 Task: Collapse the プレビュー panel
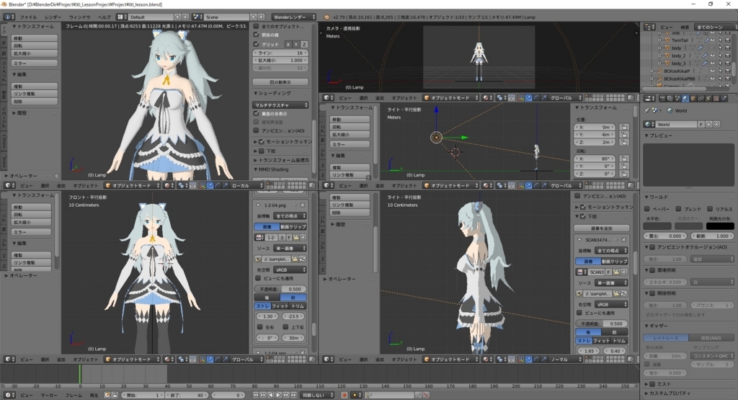point(659,135)
